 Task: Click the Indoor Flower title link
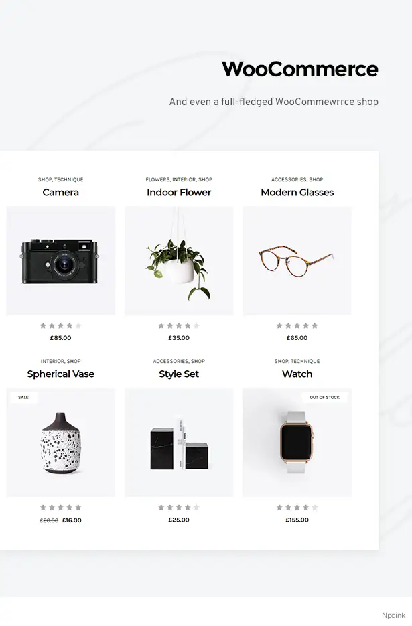[179, 192]
